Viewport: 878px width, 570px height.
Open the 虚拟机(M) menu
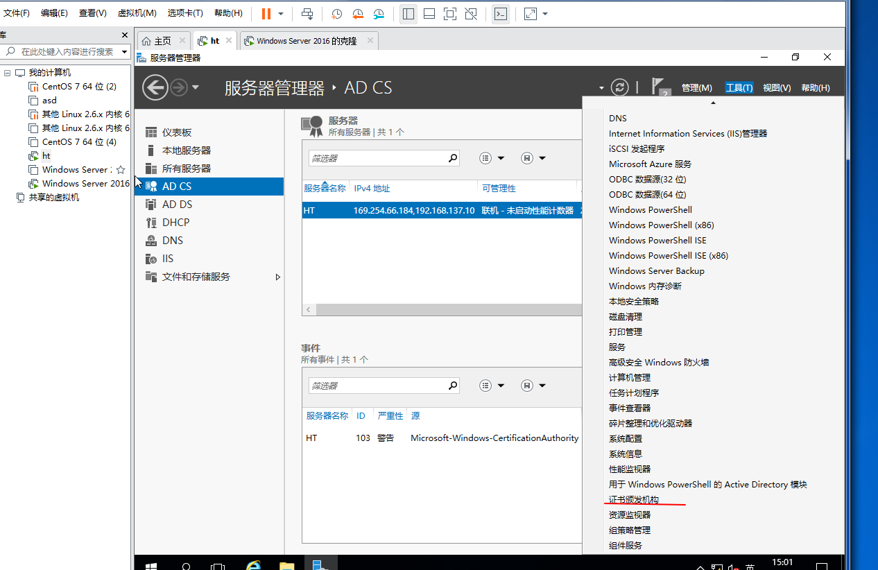[x=137, y=13]
